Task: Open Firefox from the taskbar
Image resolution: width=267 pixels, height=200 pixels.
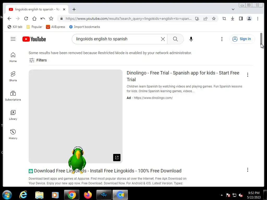Action: 88,195
